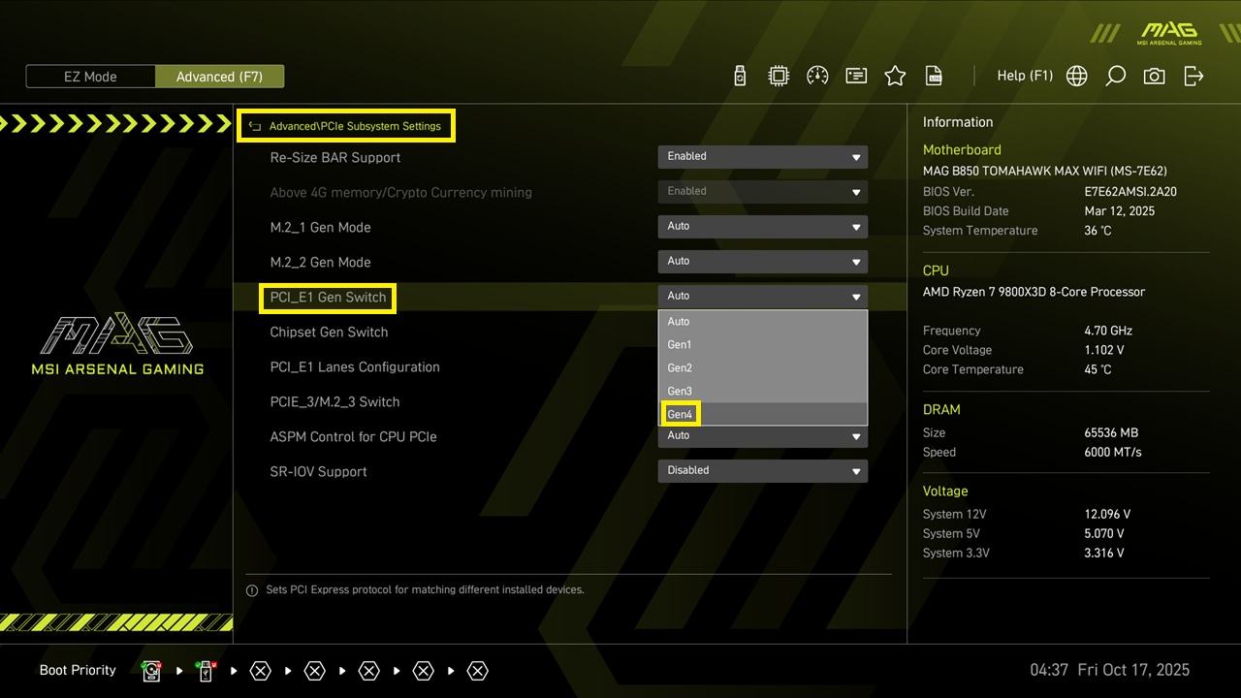This screenshot has width=1241, height=698.
Task: Open the CPU chip settings icon
Action: [779, 76]
